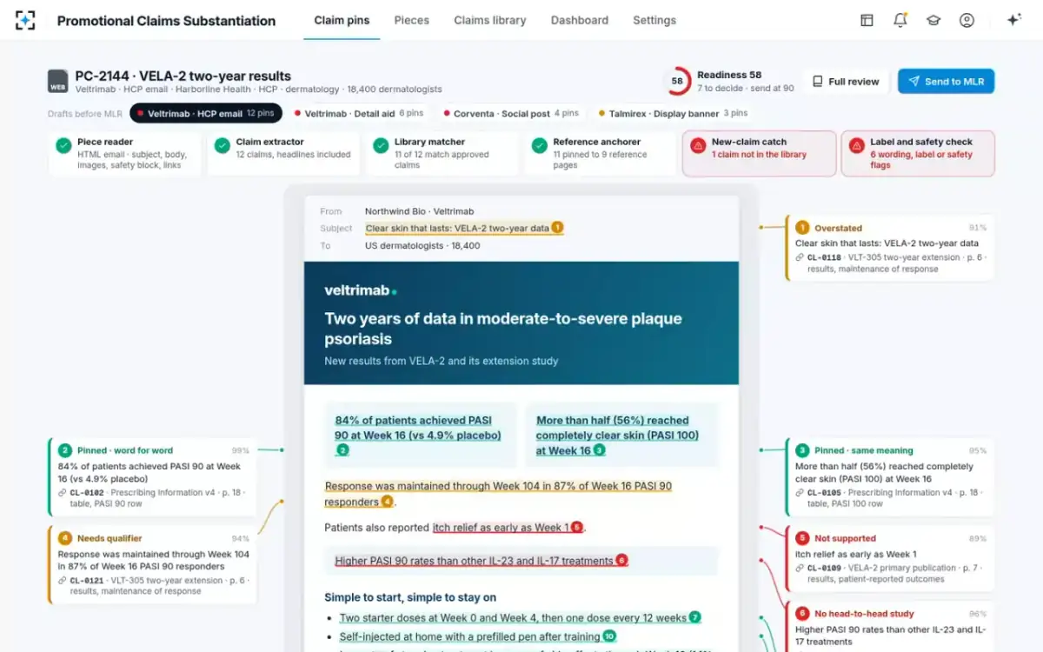Open the Label and safety check card

pos(918,154)
